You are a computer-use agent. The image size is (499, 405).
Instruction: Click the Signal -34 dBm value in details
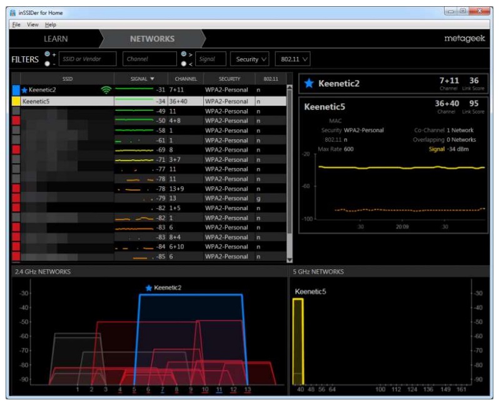coord(458,149)
